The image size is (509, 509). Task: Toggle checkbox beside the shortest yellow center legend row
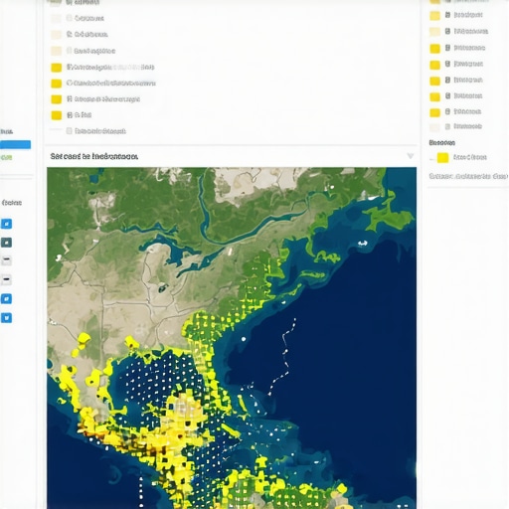tap(70, 115)
